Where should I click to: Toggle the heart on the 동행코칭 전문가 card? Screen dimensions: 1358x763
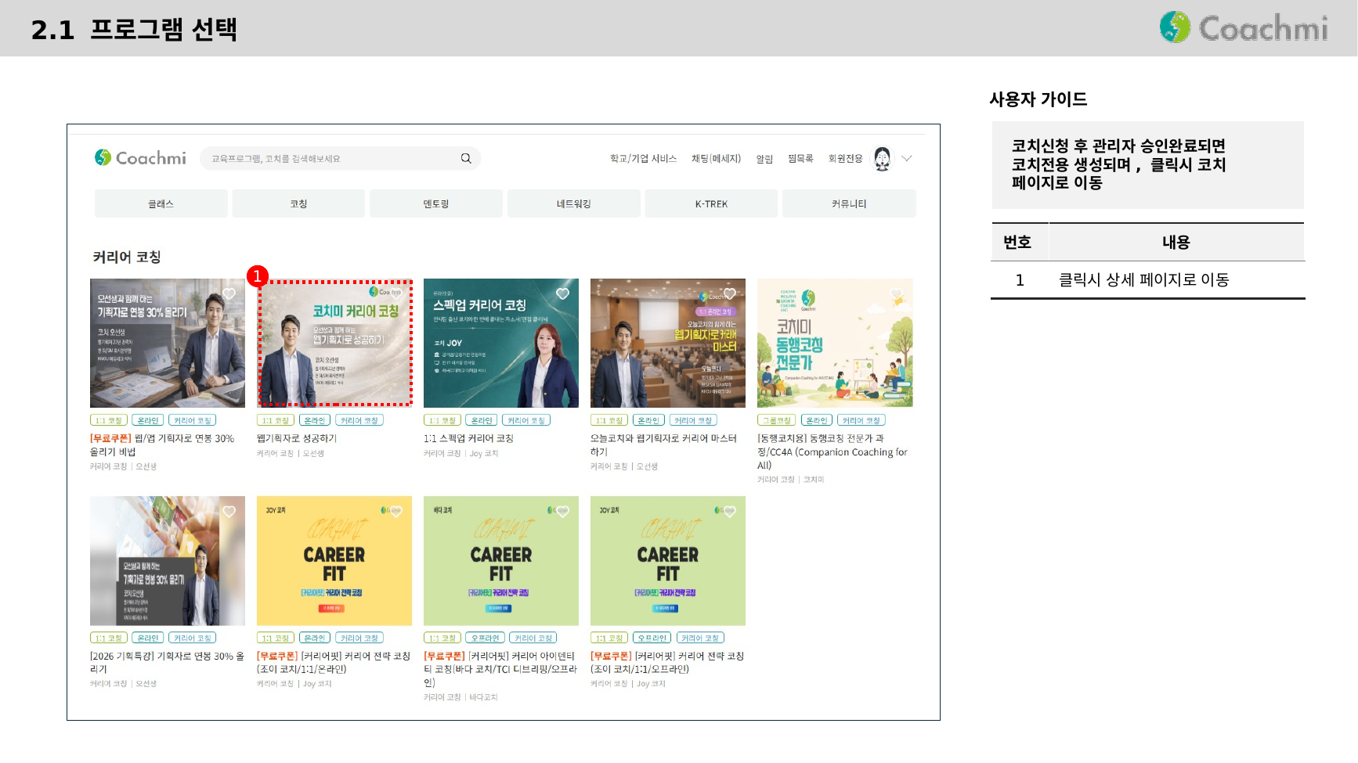click(897, 293)
